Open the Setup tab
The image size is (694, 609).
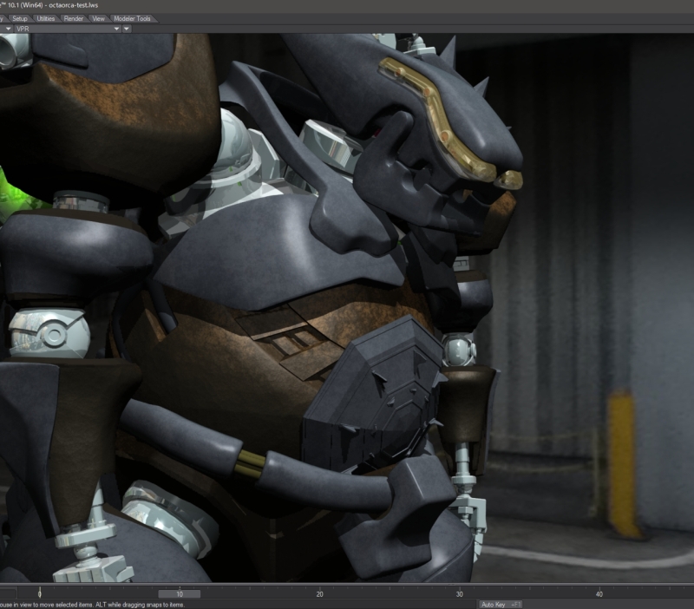[20, 18]
